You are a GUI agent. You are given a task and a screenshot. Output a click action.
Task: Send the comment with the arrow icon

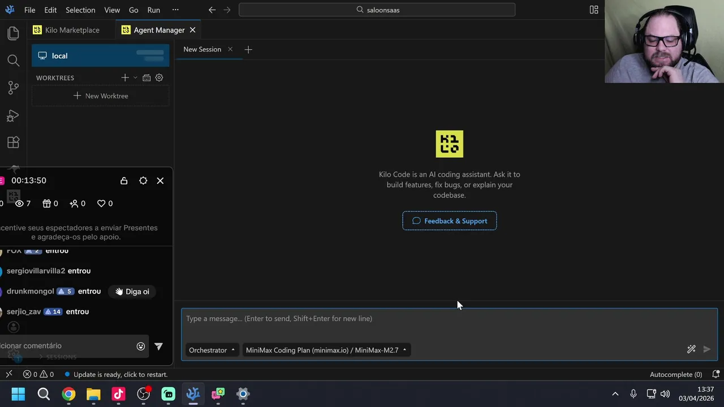click(159, 347)
